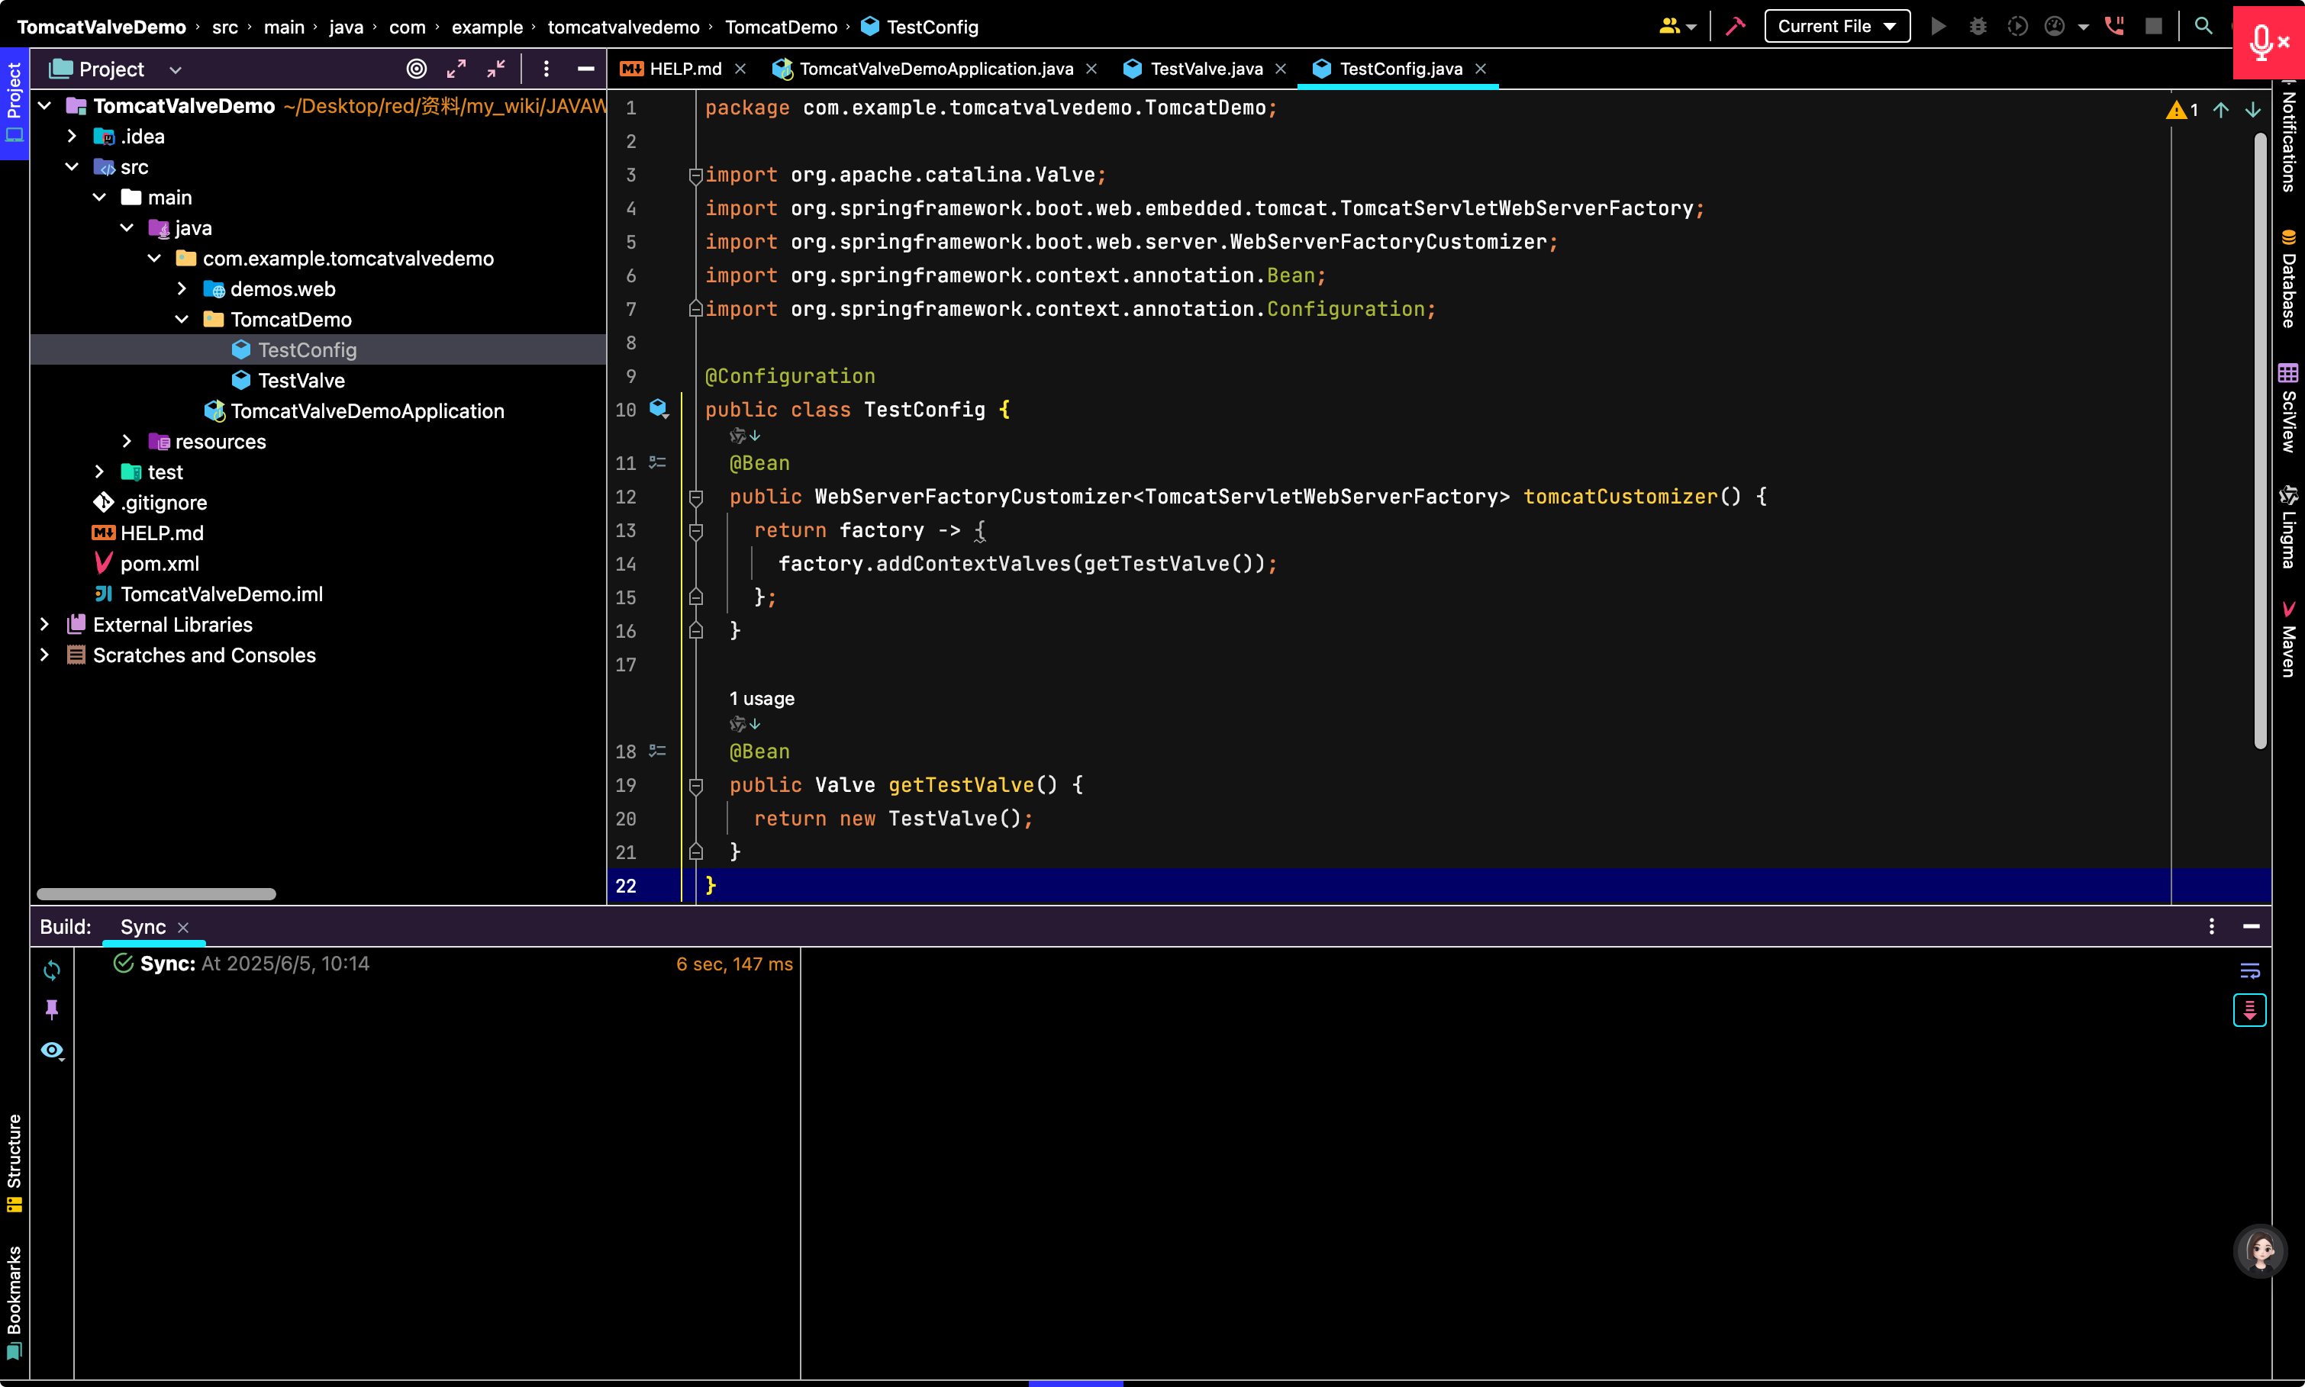Expand Scratches and Consoles node

click(44, 655)
